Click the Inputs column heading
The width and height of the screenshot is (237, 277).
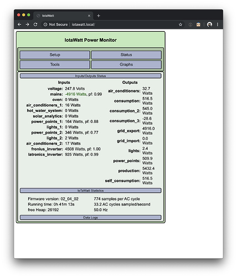point(64,83)
